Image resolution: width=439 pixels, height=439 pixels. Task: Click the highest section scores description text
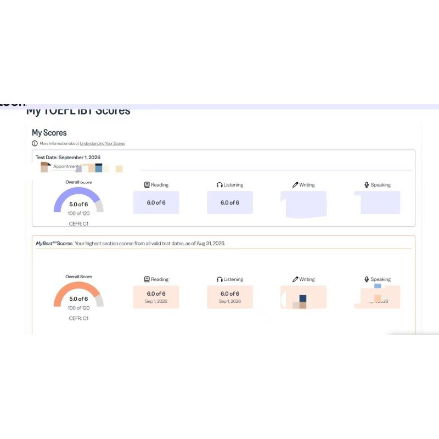(150, 243)
